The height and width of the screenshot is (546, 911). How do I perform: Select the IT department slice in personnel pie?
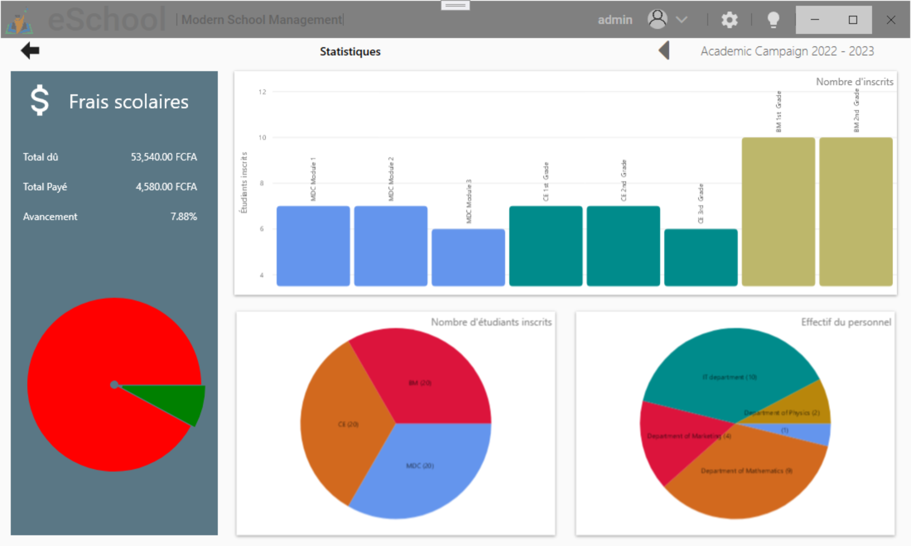729,377
